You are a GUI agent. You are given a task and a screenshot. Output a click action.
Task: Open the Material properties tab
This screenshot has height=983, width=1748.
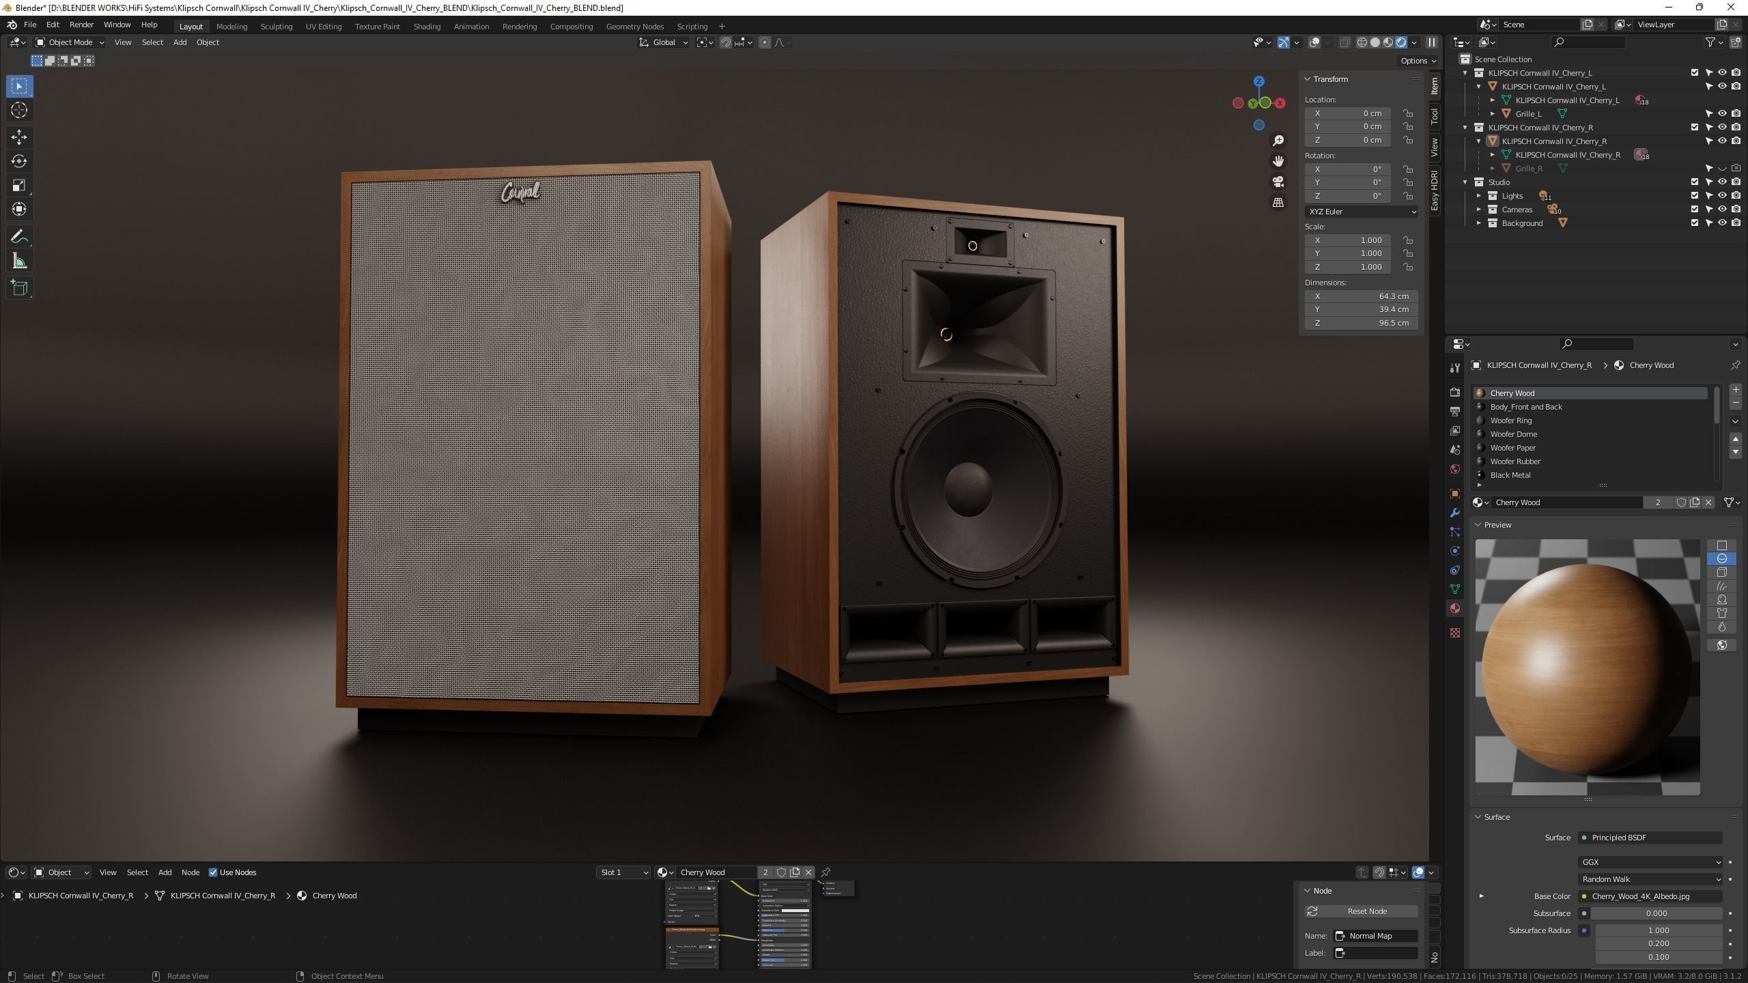coord(1455,608)
